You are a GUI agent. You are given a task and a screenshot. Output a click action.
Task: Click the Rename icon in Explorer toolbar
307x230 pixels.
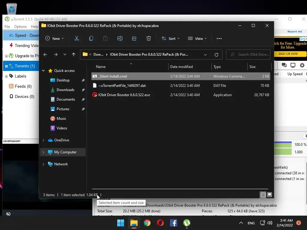point(120,39)
